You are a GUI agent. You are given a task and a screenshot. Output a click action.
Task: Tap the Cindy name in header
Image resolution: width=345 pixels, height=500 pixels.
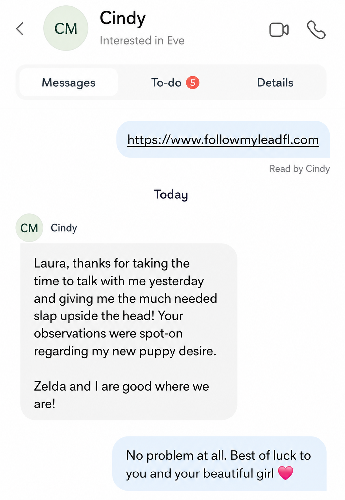[123, 18]
